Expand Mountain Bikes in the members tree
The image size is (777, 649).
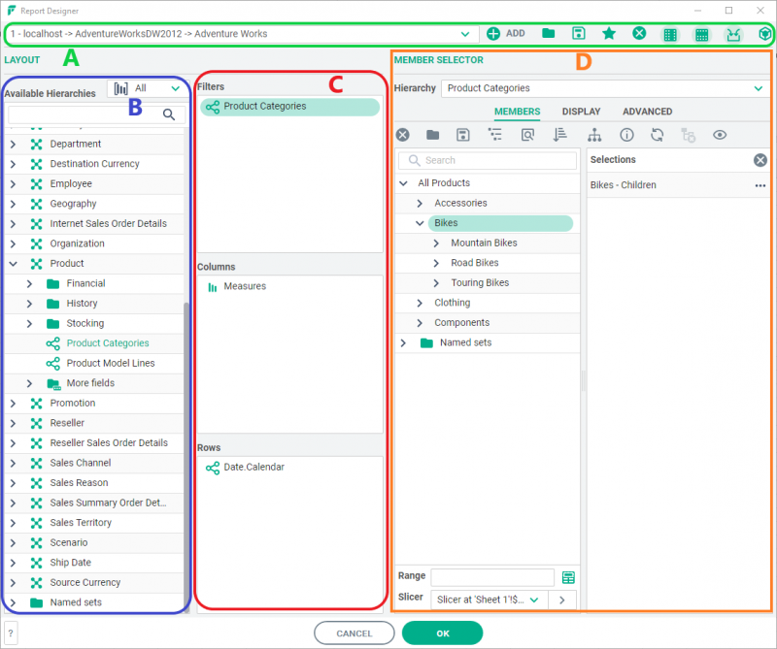coord(437,243)
